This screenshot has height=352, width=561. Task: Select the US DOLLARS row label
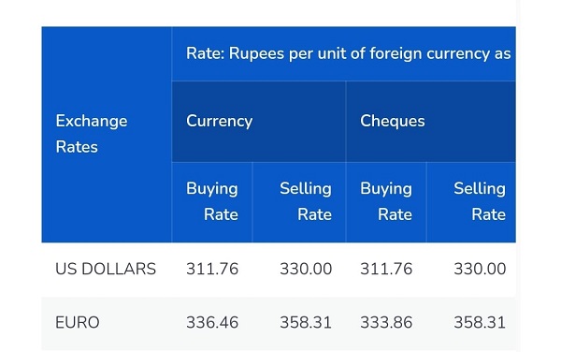click(106, 269)
